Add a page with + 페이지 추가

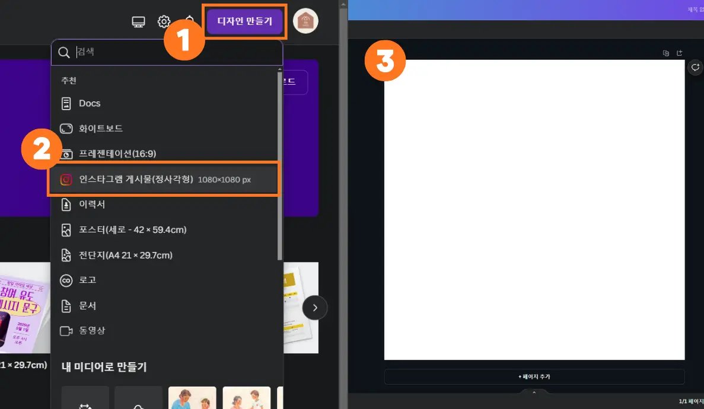[x=534, y=376]
